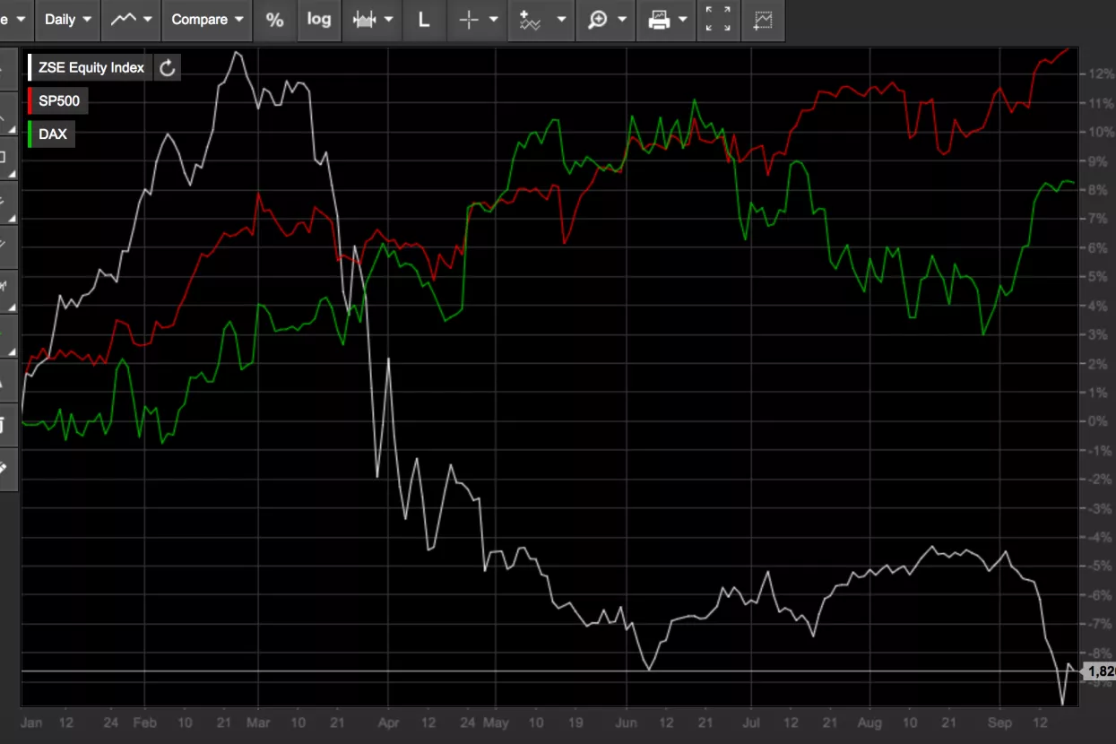Image resolution: width=1116 pixels, height=744 pixels.
Task: Click the zoom magnifier icon
Action: point(598,20)
